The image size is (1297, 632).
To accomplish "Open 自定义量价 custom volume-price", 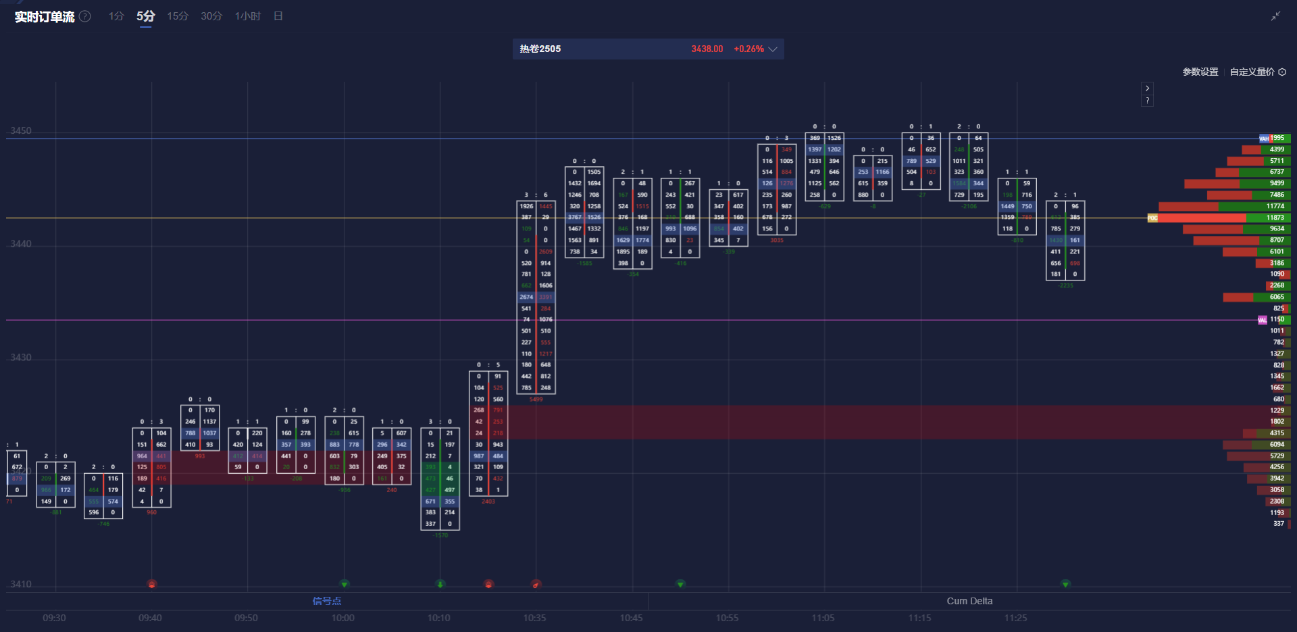I will tap(1252, 72).
